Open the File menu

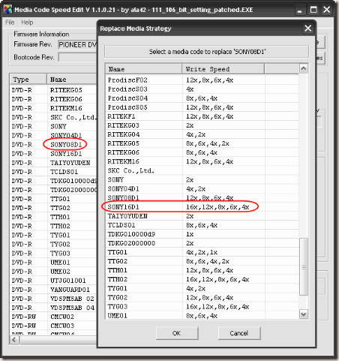click(10, 23)
